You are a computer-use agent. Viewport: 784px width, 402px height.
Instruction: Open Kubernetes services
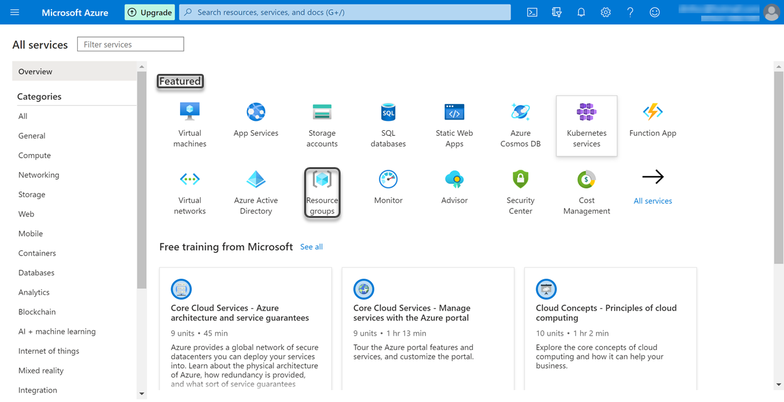[586, 125]
